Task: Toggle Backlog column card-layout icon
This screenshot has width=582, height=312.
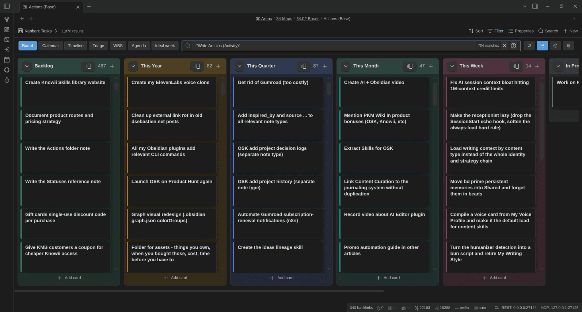Action: 88,66
